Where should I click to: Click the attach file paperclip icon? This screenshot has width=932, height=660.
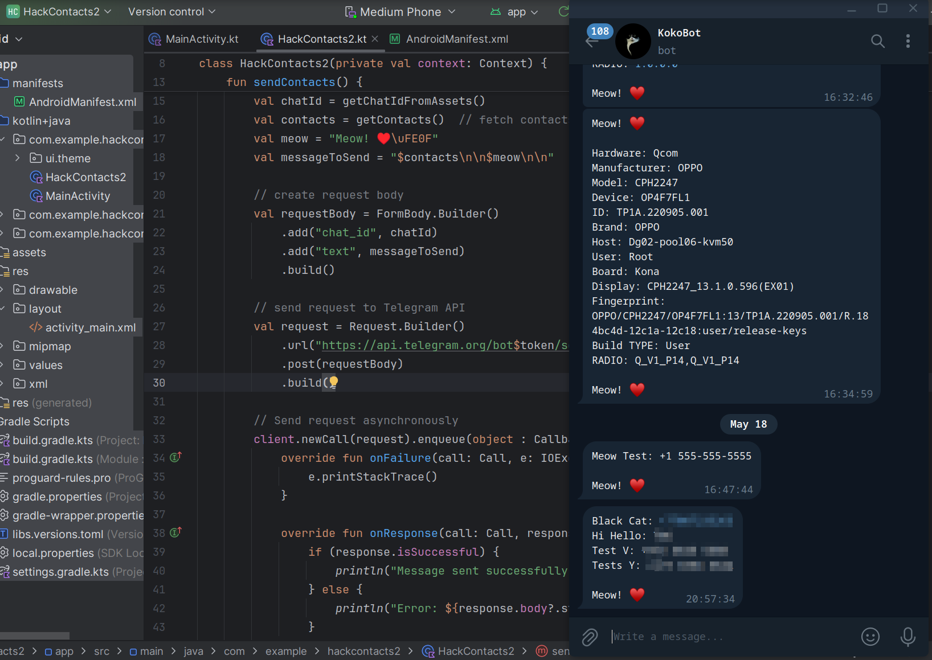pos(590,637)
